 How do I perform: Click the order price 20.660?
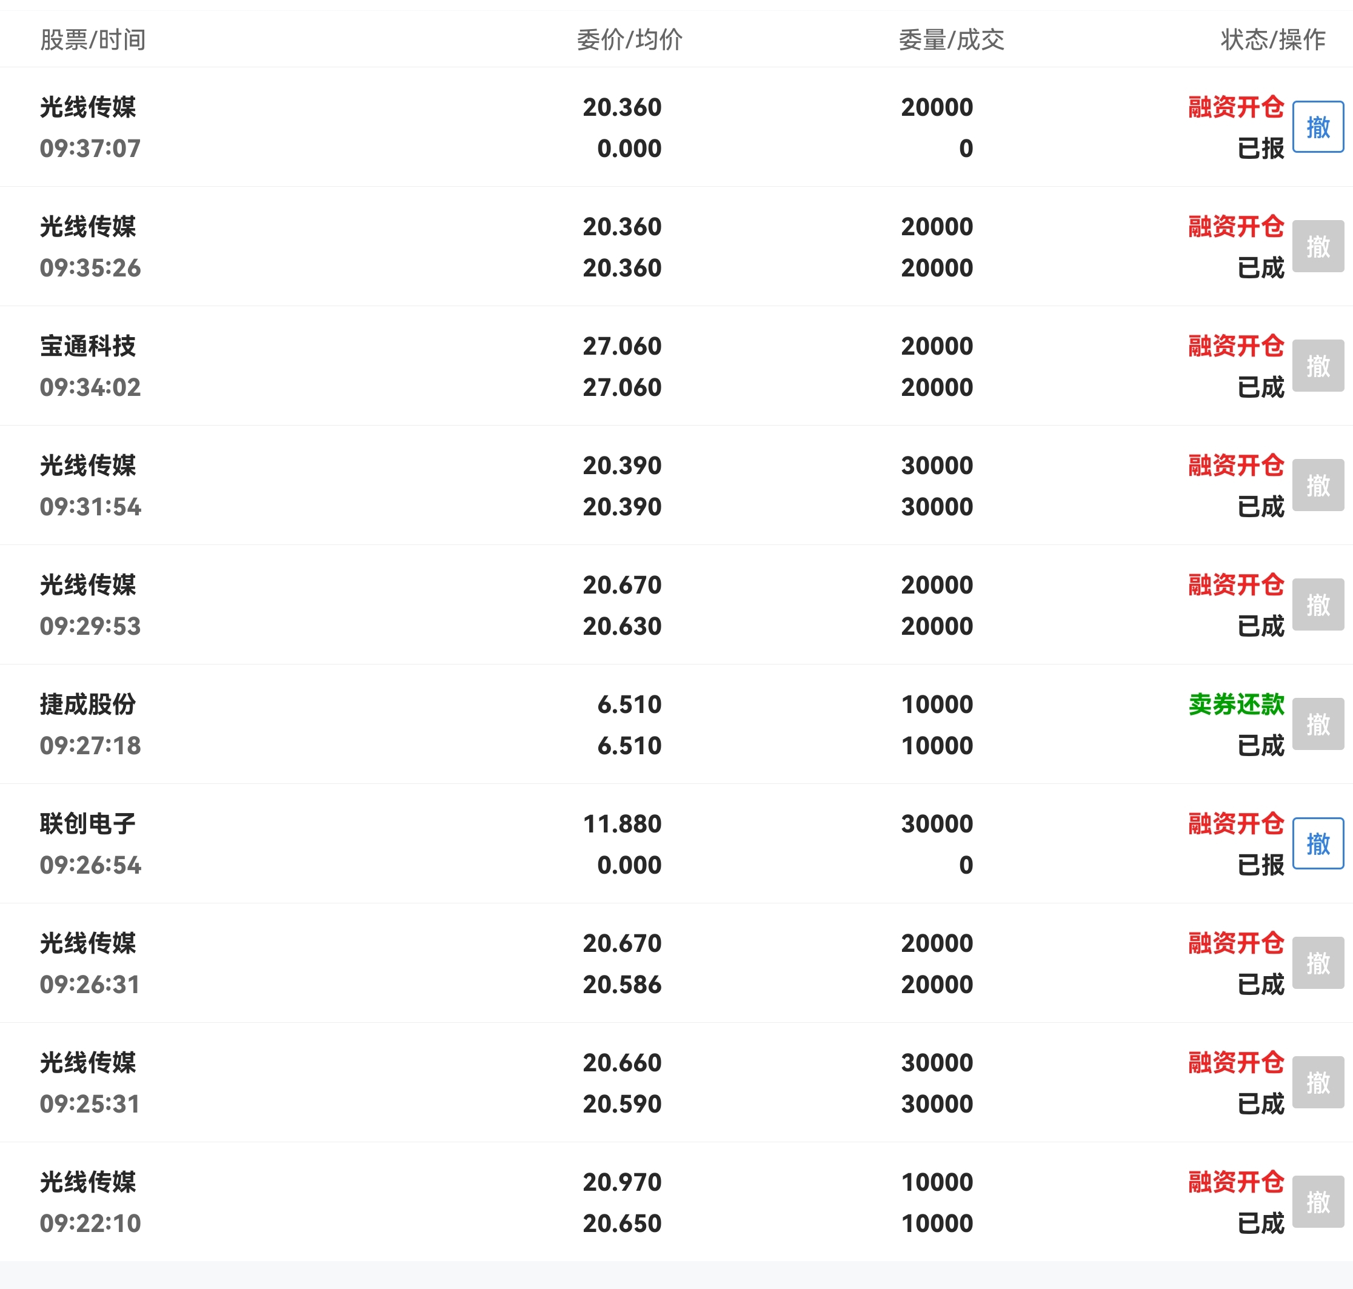pos(622,1063)
